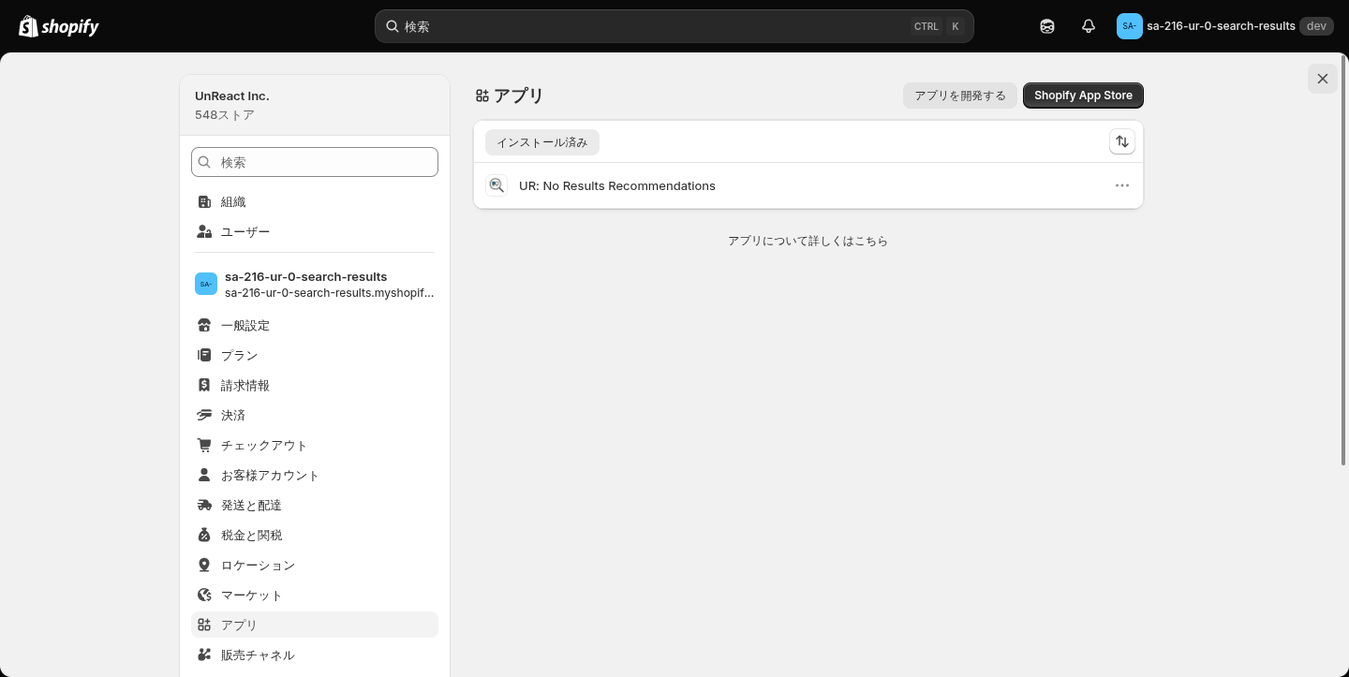Open the UR: No Results Recommendations app row

808,185
